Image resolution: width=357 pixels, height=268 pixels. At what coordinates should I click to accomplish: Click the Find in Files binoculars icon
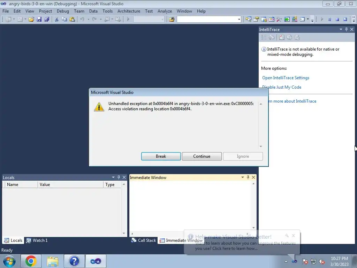tap(172, 20)
